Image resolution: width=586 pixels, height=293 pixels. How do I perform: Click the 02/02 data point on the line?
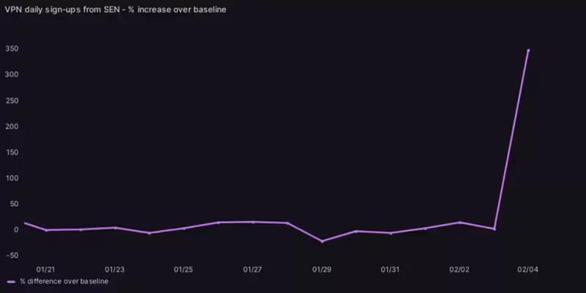click(460, 223)
